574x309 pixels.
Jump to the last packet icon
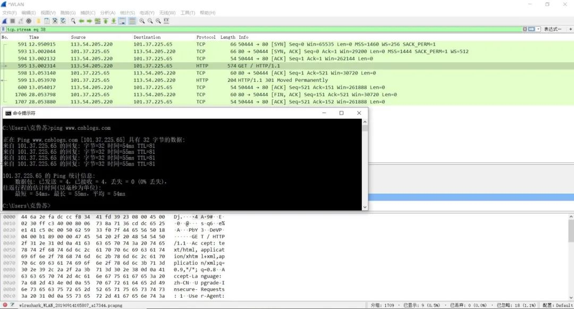tap(114, 21)
